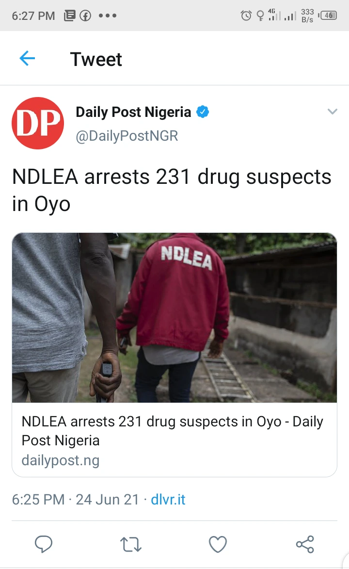Open the NDLEA article image thumbnail
This screenshot has width=349, height=569.
click(x=174, y=318)
